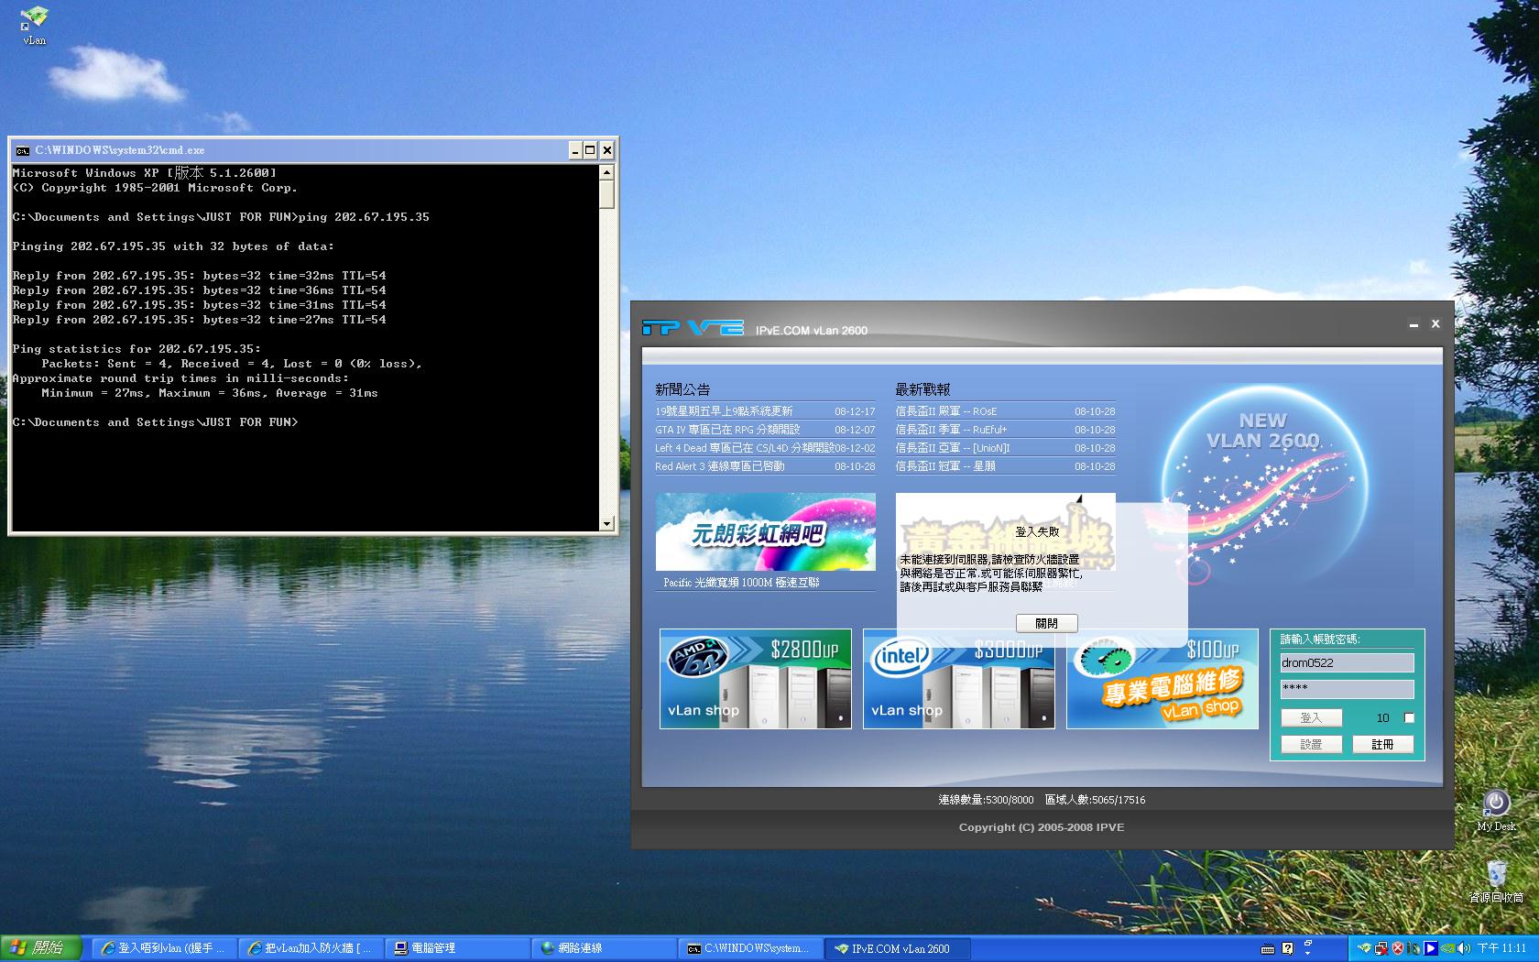
Task: Click the drom0522 username field
Action: click(x=1347, y=662)
